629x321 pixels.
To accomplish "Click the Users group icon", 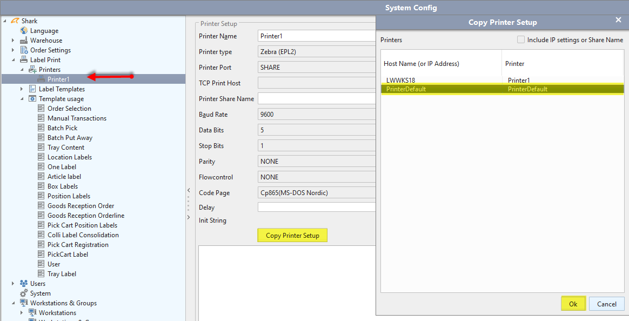I will [24, 283].
